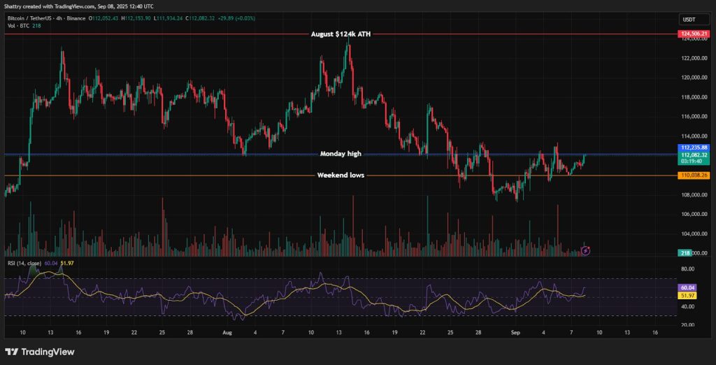Click the 108,000.00 price scale value
The height and width of the screenshot is (365, 716).
[x=693, y=194]
